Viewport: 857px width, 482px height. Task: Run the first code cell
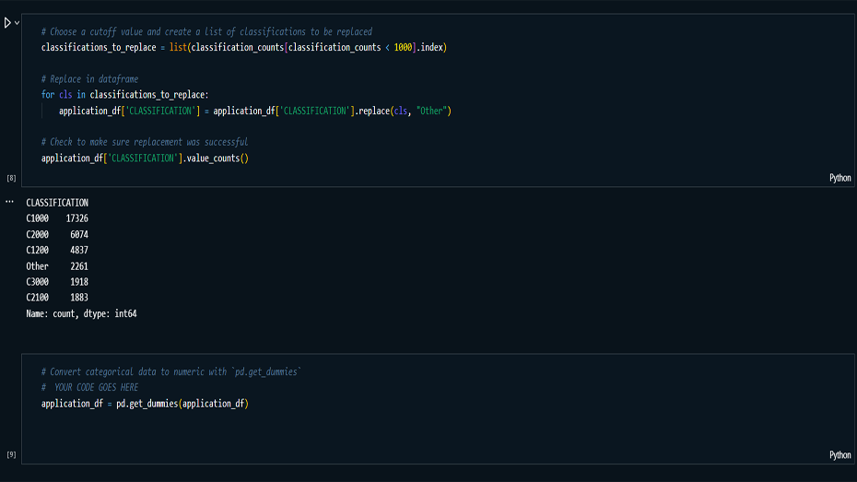tap(7, 22)
